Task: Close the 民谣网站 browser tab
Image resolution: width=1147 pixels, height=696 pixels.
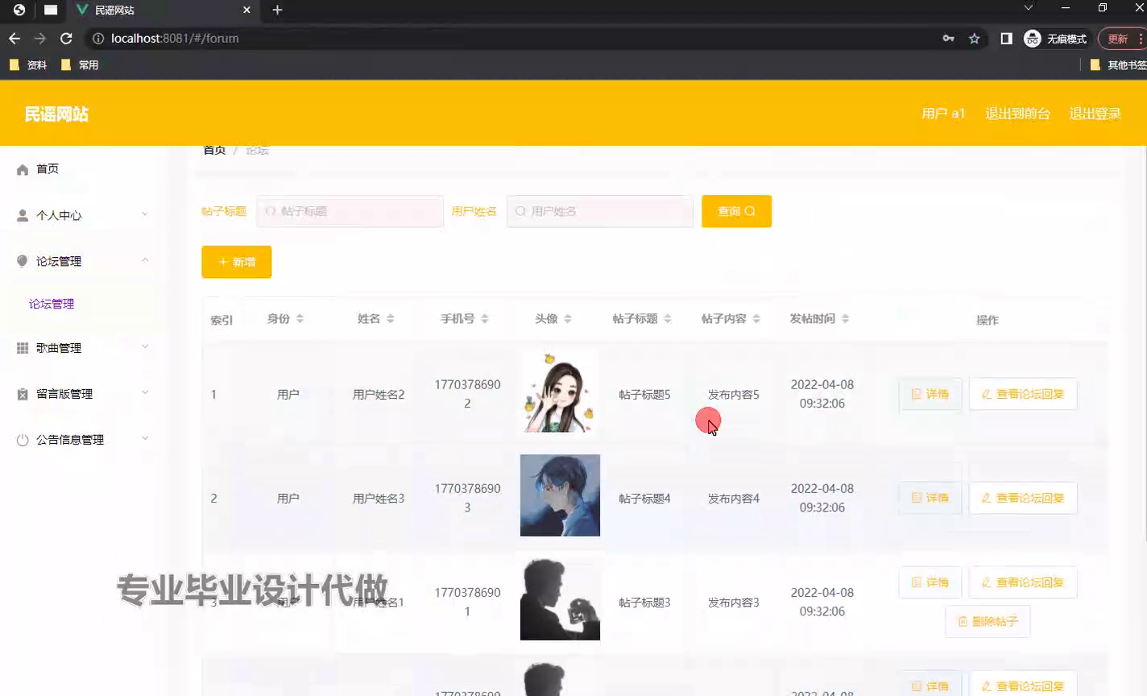Action: (246, 10)
